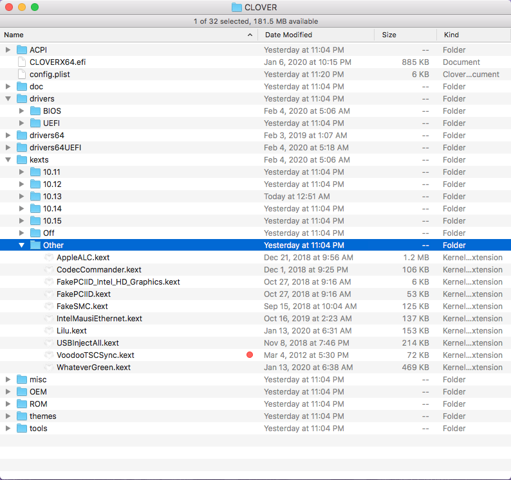The width and height of the screenshot is (511, 480).
Task: Collapse the drivers folder disclosure triangle
Action: click(x=8, y=98)
